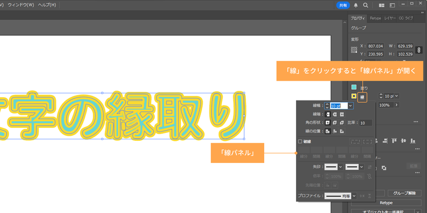
Task: Click the flip profile horizontally icon
Action: pyautogui.click(x=362, y=196)
